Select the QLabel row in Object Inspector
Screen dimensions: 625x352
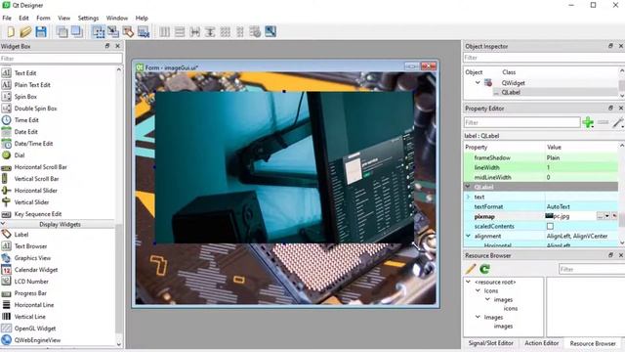(x=540, y=92)
